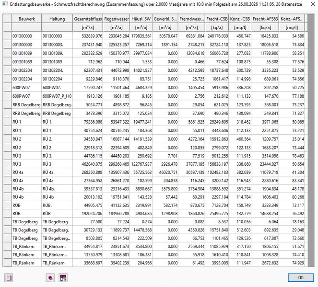Click the select-all corner cell of the table
Image resolution: width=318 pixels, height=287 pixels.
7,19
